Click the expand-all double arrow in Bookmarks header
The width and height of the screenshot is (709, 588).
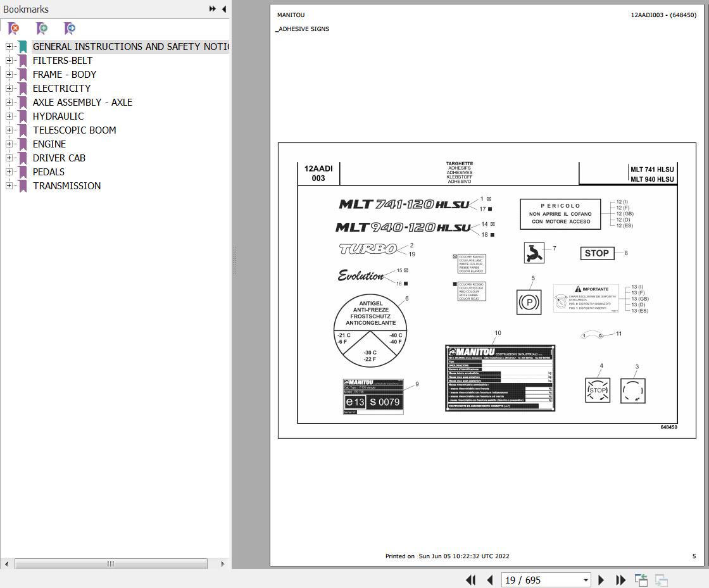tap(212, 9)
